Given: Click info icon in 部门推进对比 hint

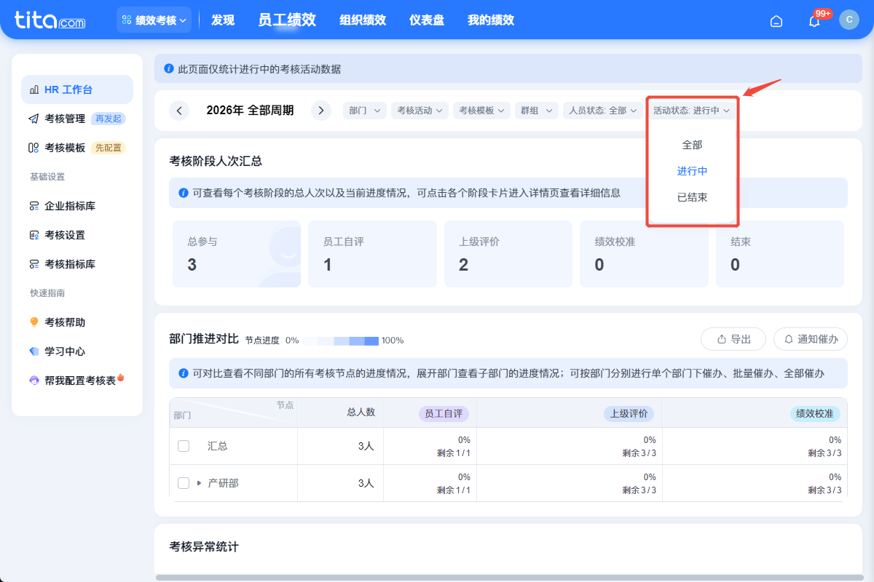Looking at the screenshot, I should pyautogui.click(x=184, y=373).
